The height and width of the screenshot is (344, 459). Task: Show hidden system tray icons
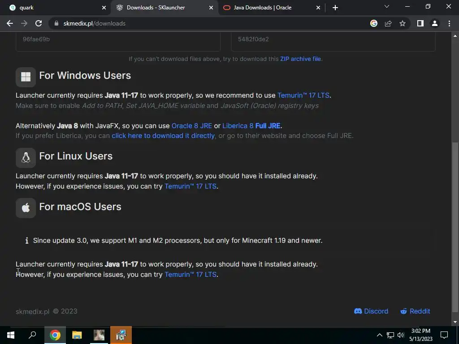coord(379,335)
